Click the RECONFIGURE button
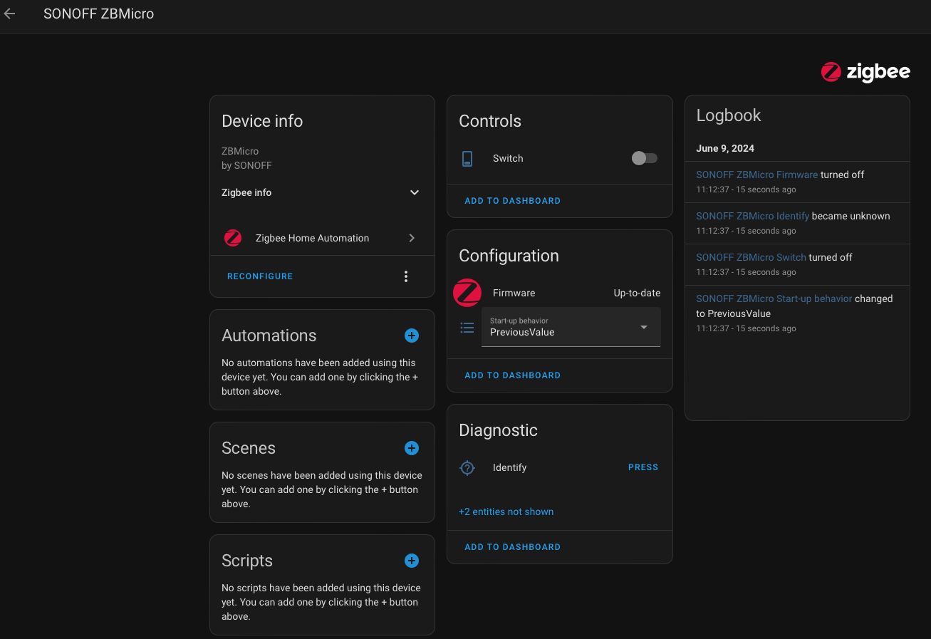This screenshot has width=931, height=639. [260, 276]
